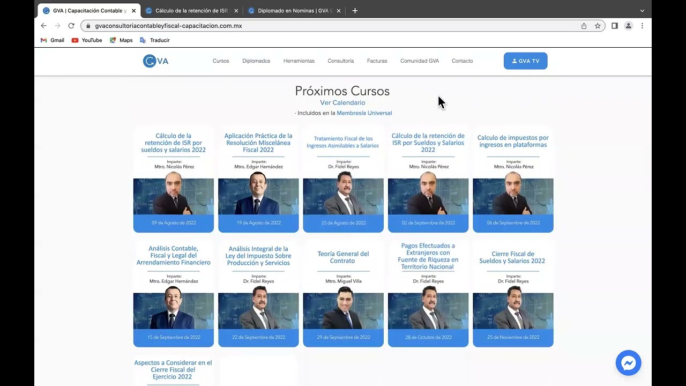Image resolution: width=686 pixels, height=386 pixels.
Task: Toggle the browser side panel
Action: point(615,26)
